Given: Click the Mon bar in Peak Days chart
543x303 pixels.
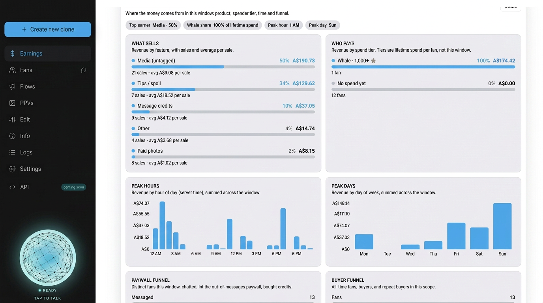Looking at the screenshot, I should pos(364,242).
